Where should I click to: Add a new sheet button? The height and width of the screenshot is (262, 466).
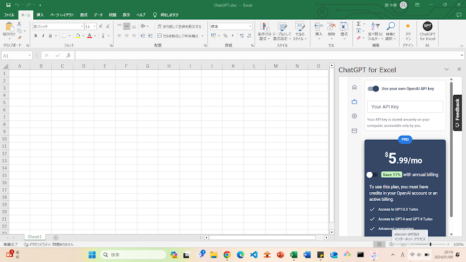point(55,238)
